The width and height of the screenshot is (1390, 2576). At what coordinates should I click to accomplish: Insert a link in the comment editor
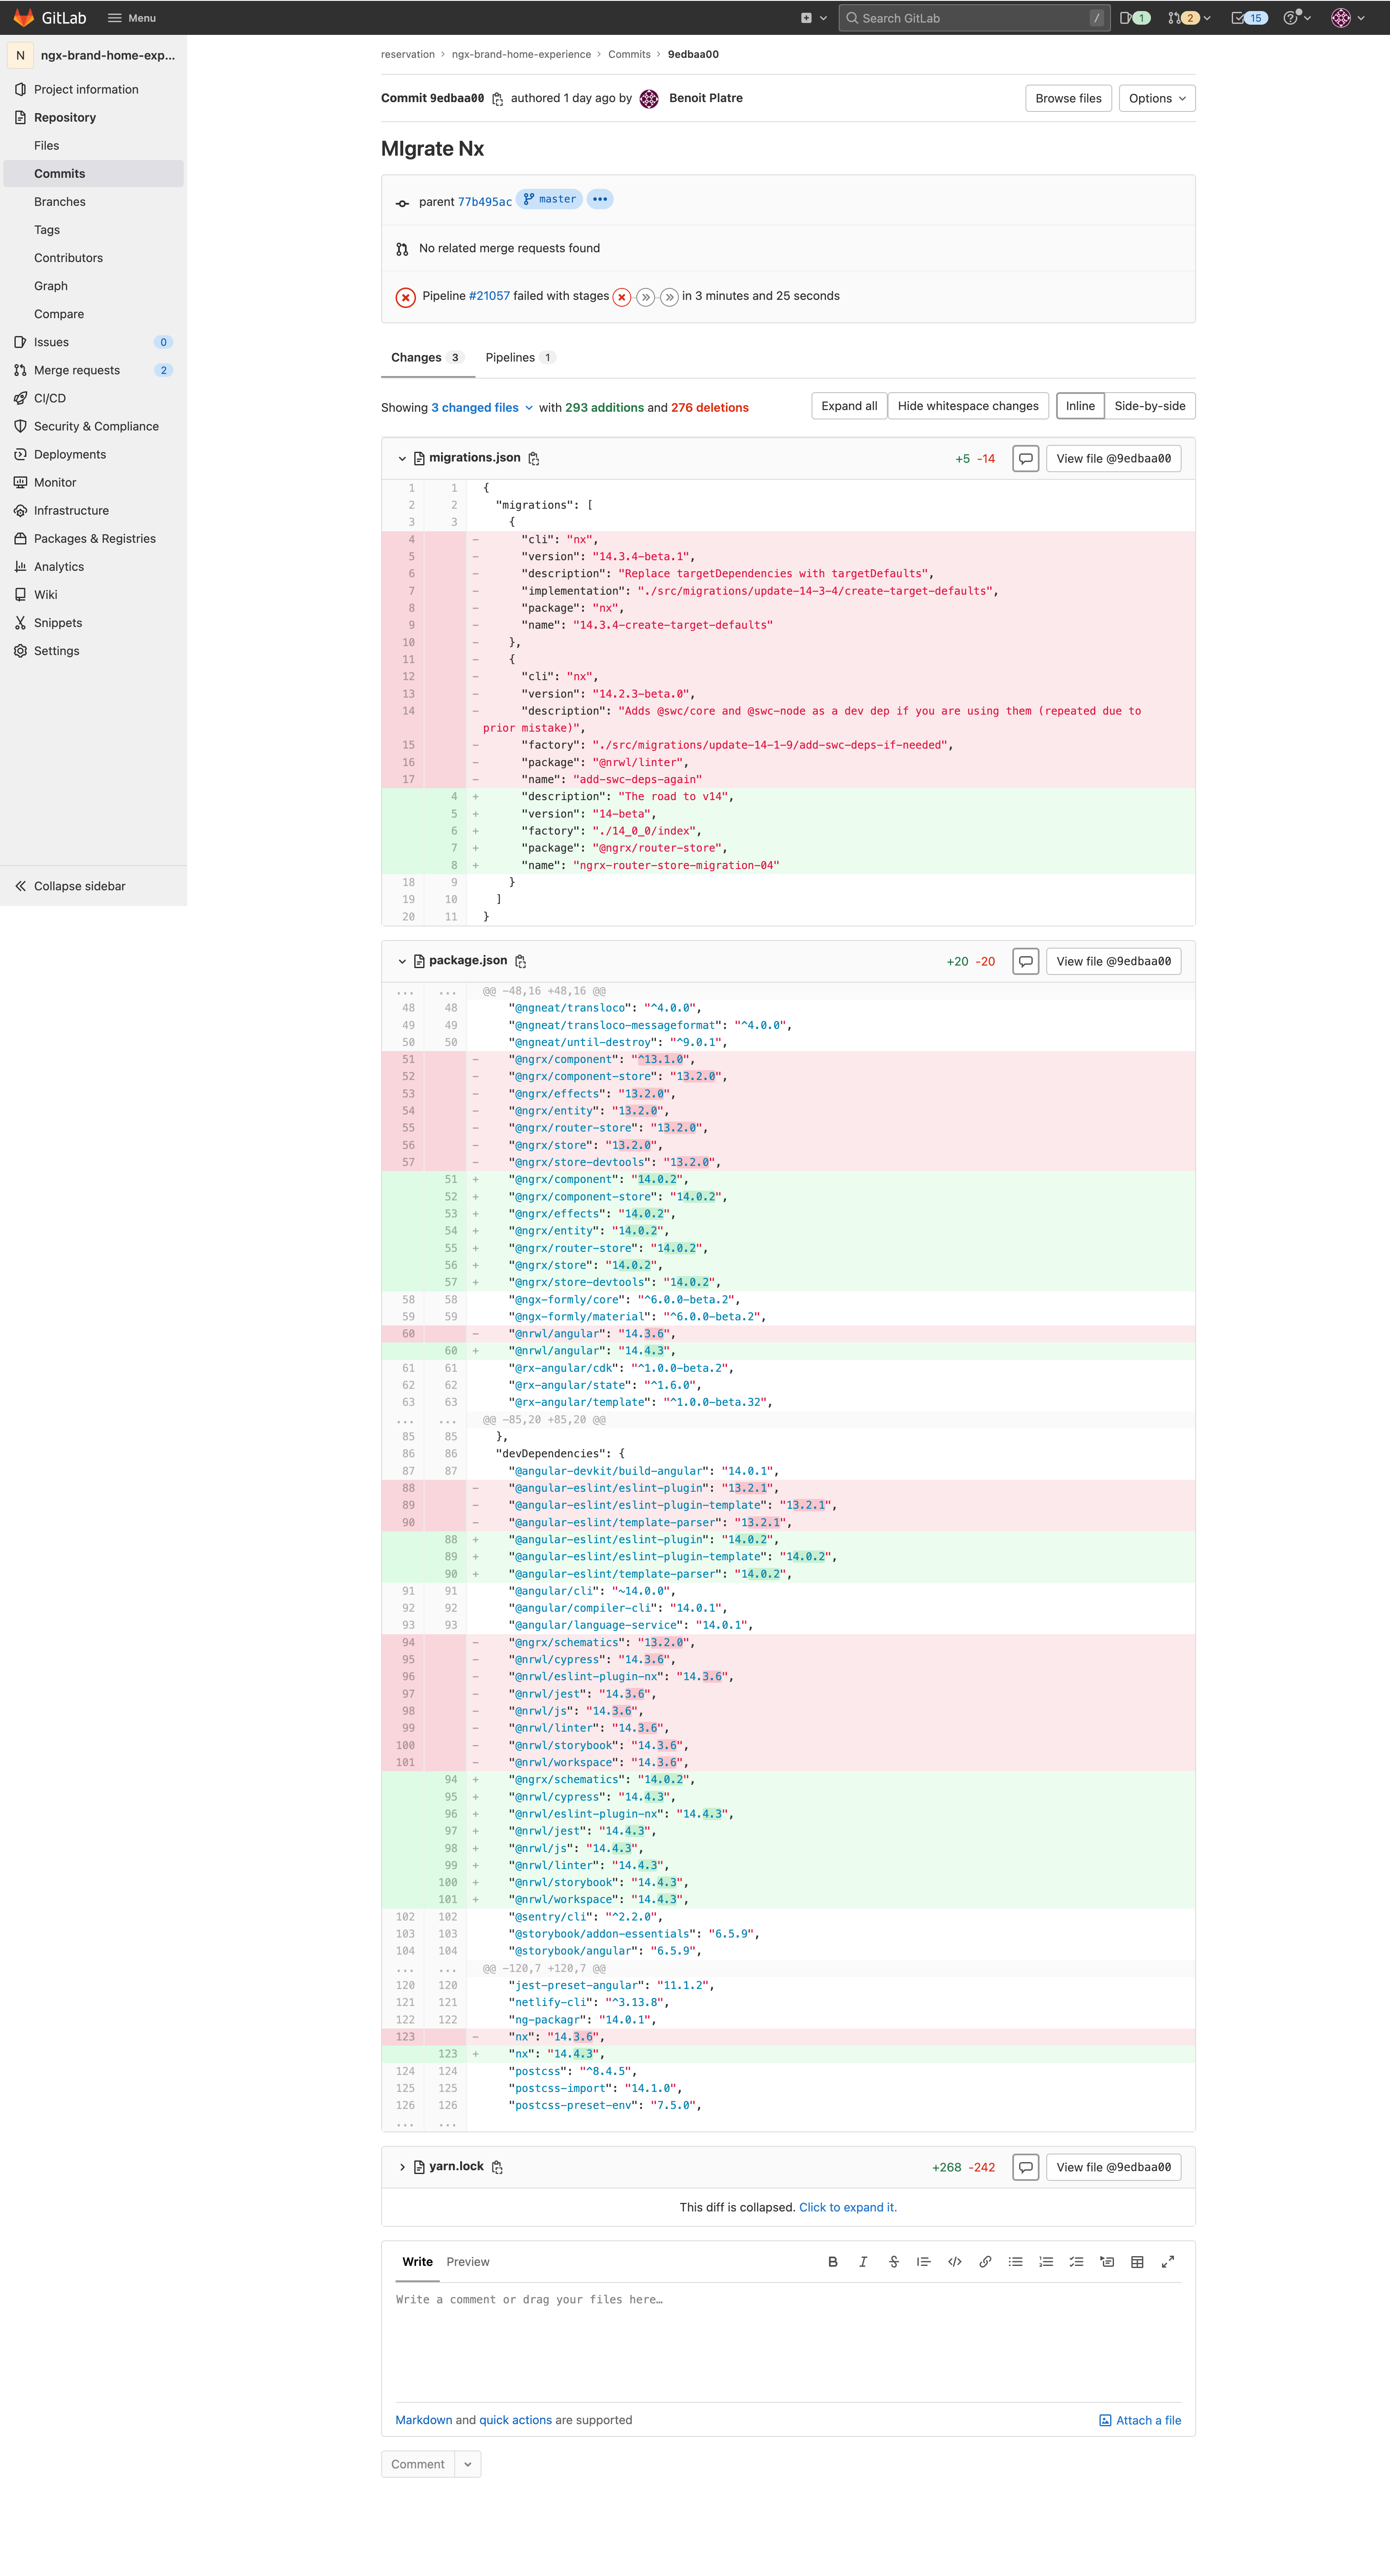tap(985, 2262)
